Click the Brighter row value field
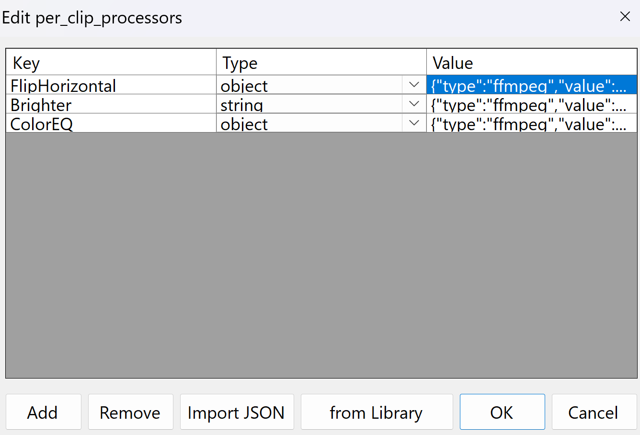Screen dimensions: 640x435 [x=527, y=104]
